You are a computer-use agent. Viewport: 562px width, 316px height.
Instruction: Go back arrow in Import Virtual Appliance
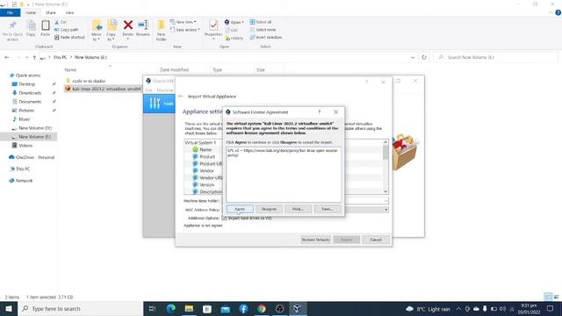181,97
